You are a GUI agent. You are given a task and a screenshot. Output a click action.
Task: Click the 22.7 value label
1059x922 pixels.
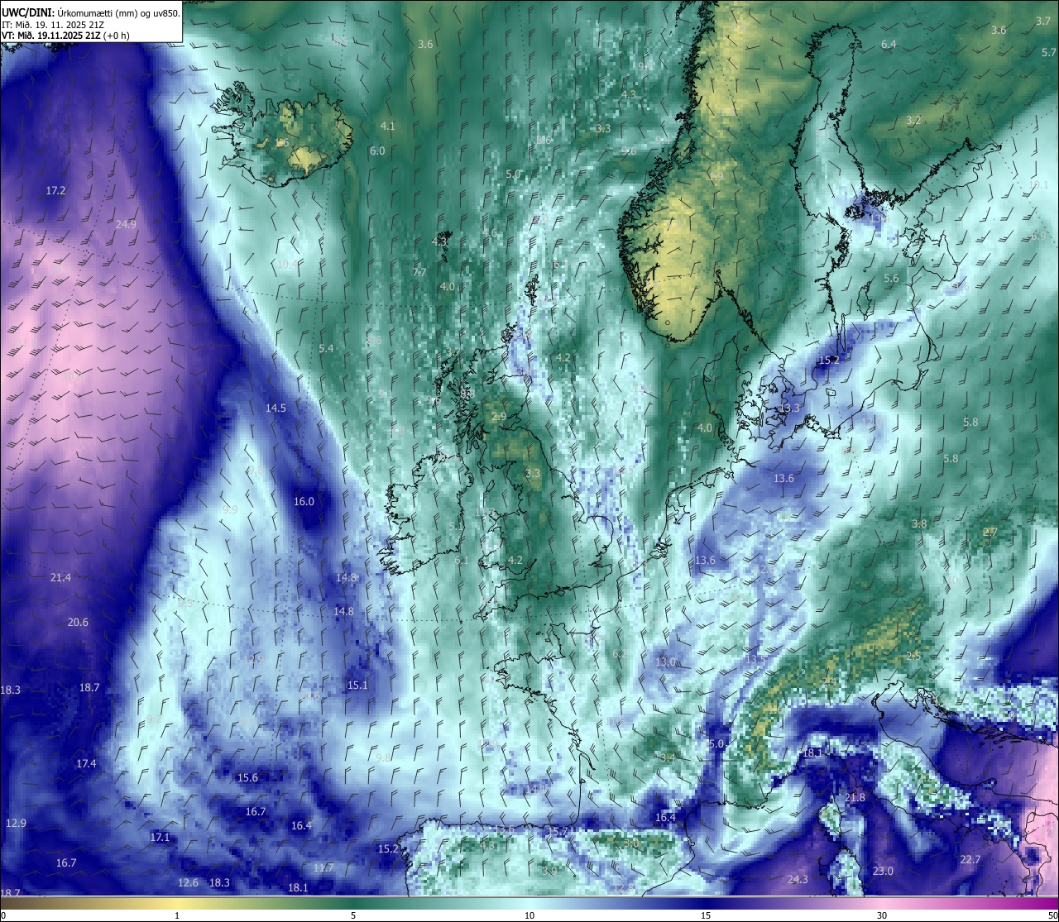coord(970,859)
